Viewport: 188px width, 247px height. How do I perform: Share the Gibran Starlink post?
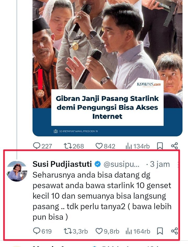coord(174,146)
